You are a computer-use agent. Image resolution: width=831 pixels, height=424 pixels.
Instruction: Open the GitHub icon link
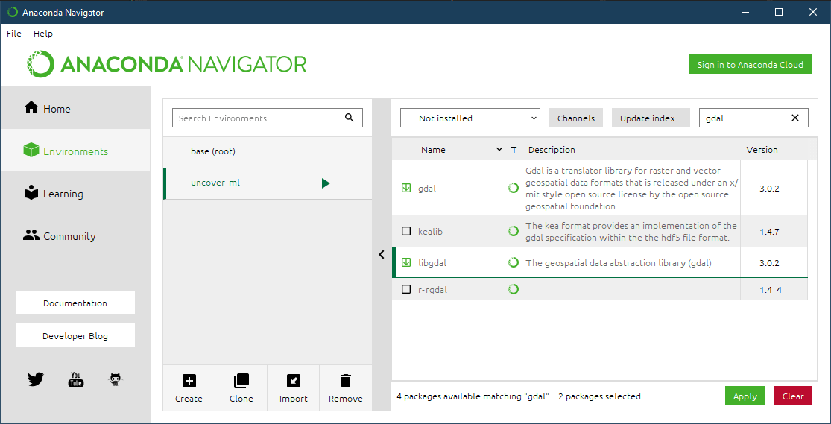click(x=116, y=379)
